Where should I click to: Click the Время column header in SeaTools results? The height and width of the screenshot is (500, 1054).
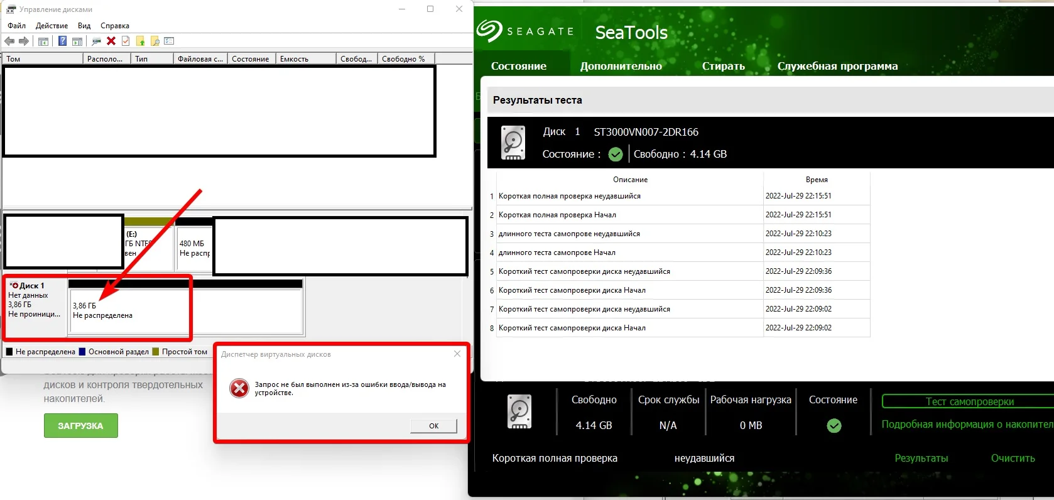817,180
